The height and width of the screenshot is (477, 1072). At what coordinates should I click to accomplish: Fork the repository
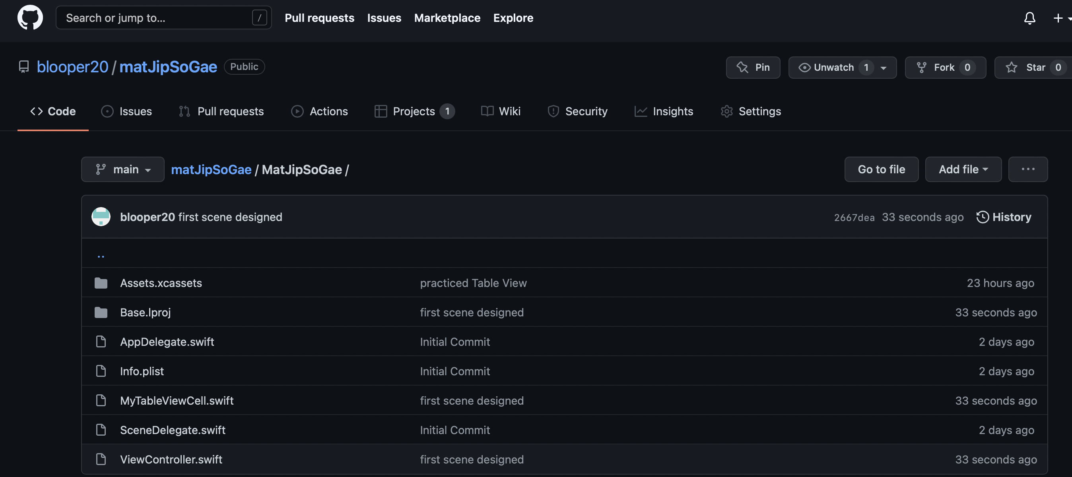click(945, 67)
